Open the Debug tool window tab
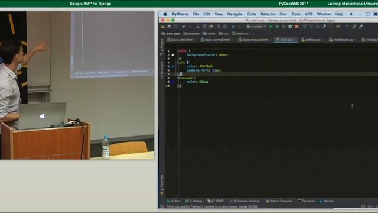This screenshot has width=378, height=213. 194,201
